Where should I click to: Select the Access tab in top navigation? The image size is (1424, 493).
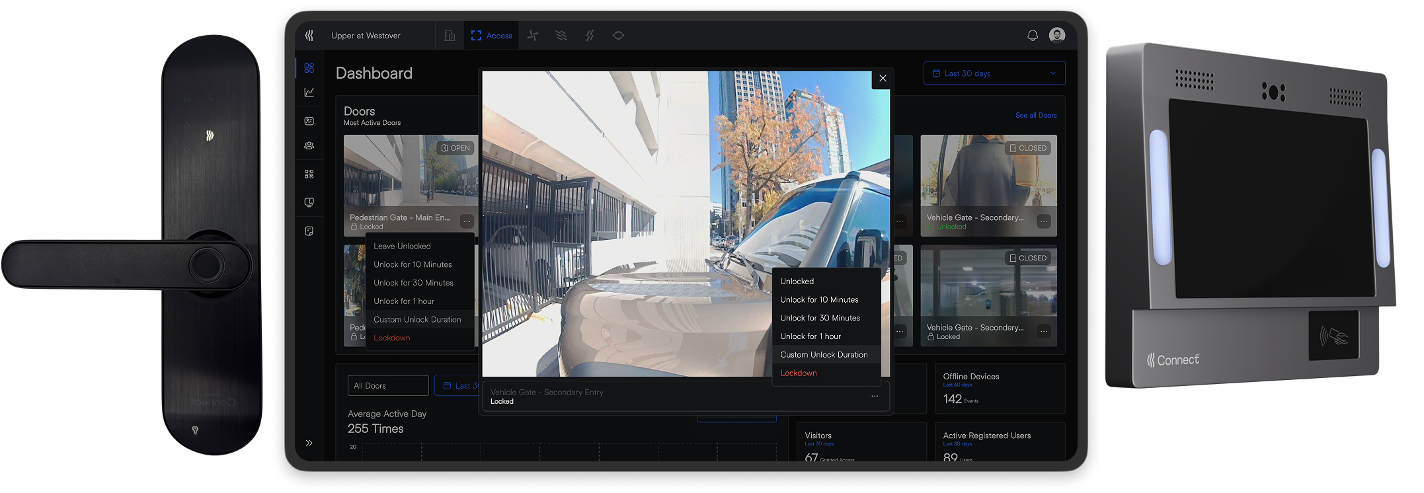(x=491, y=36)
